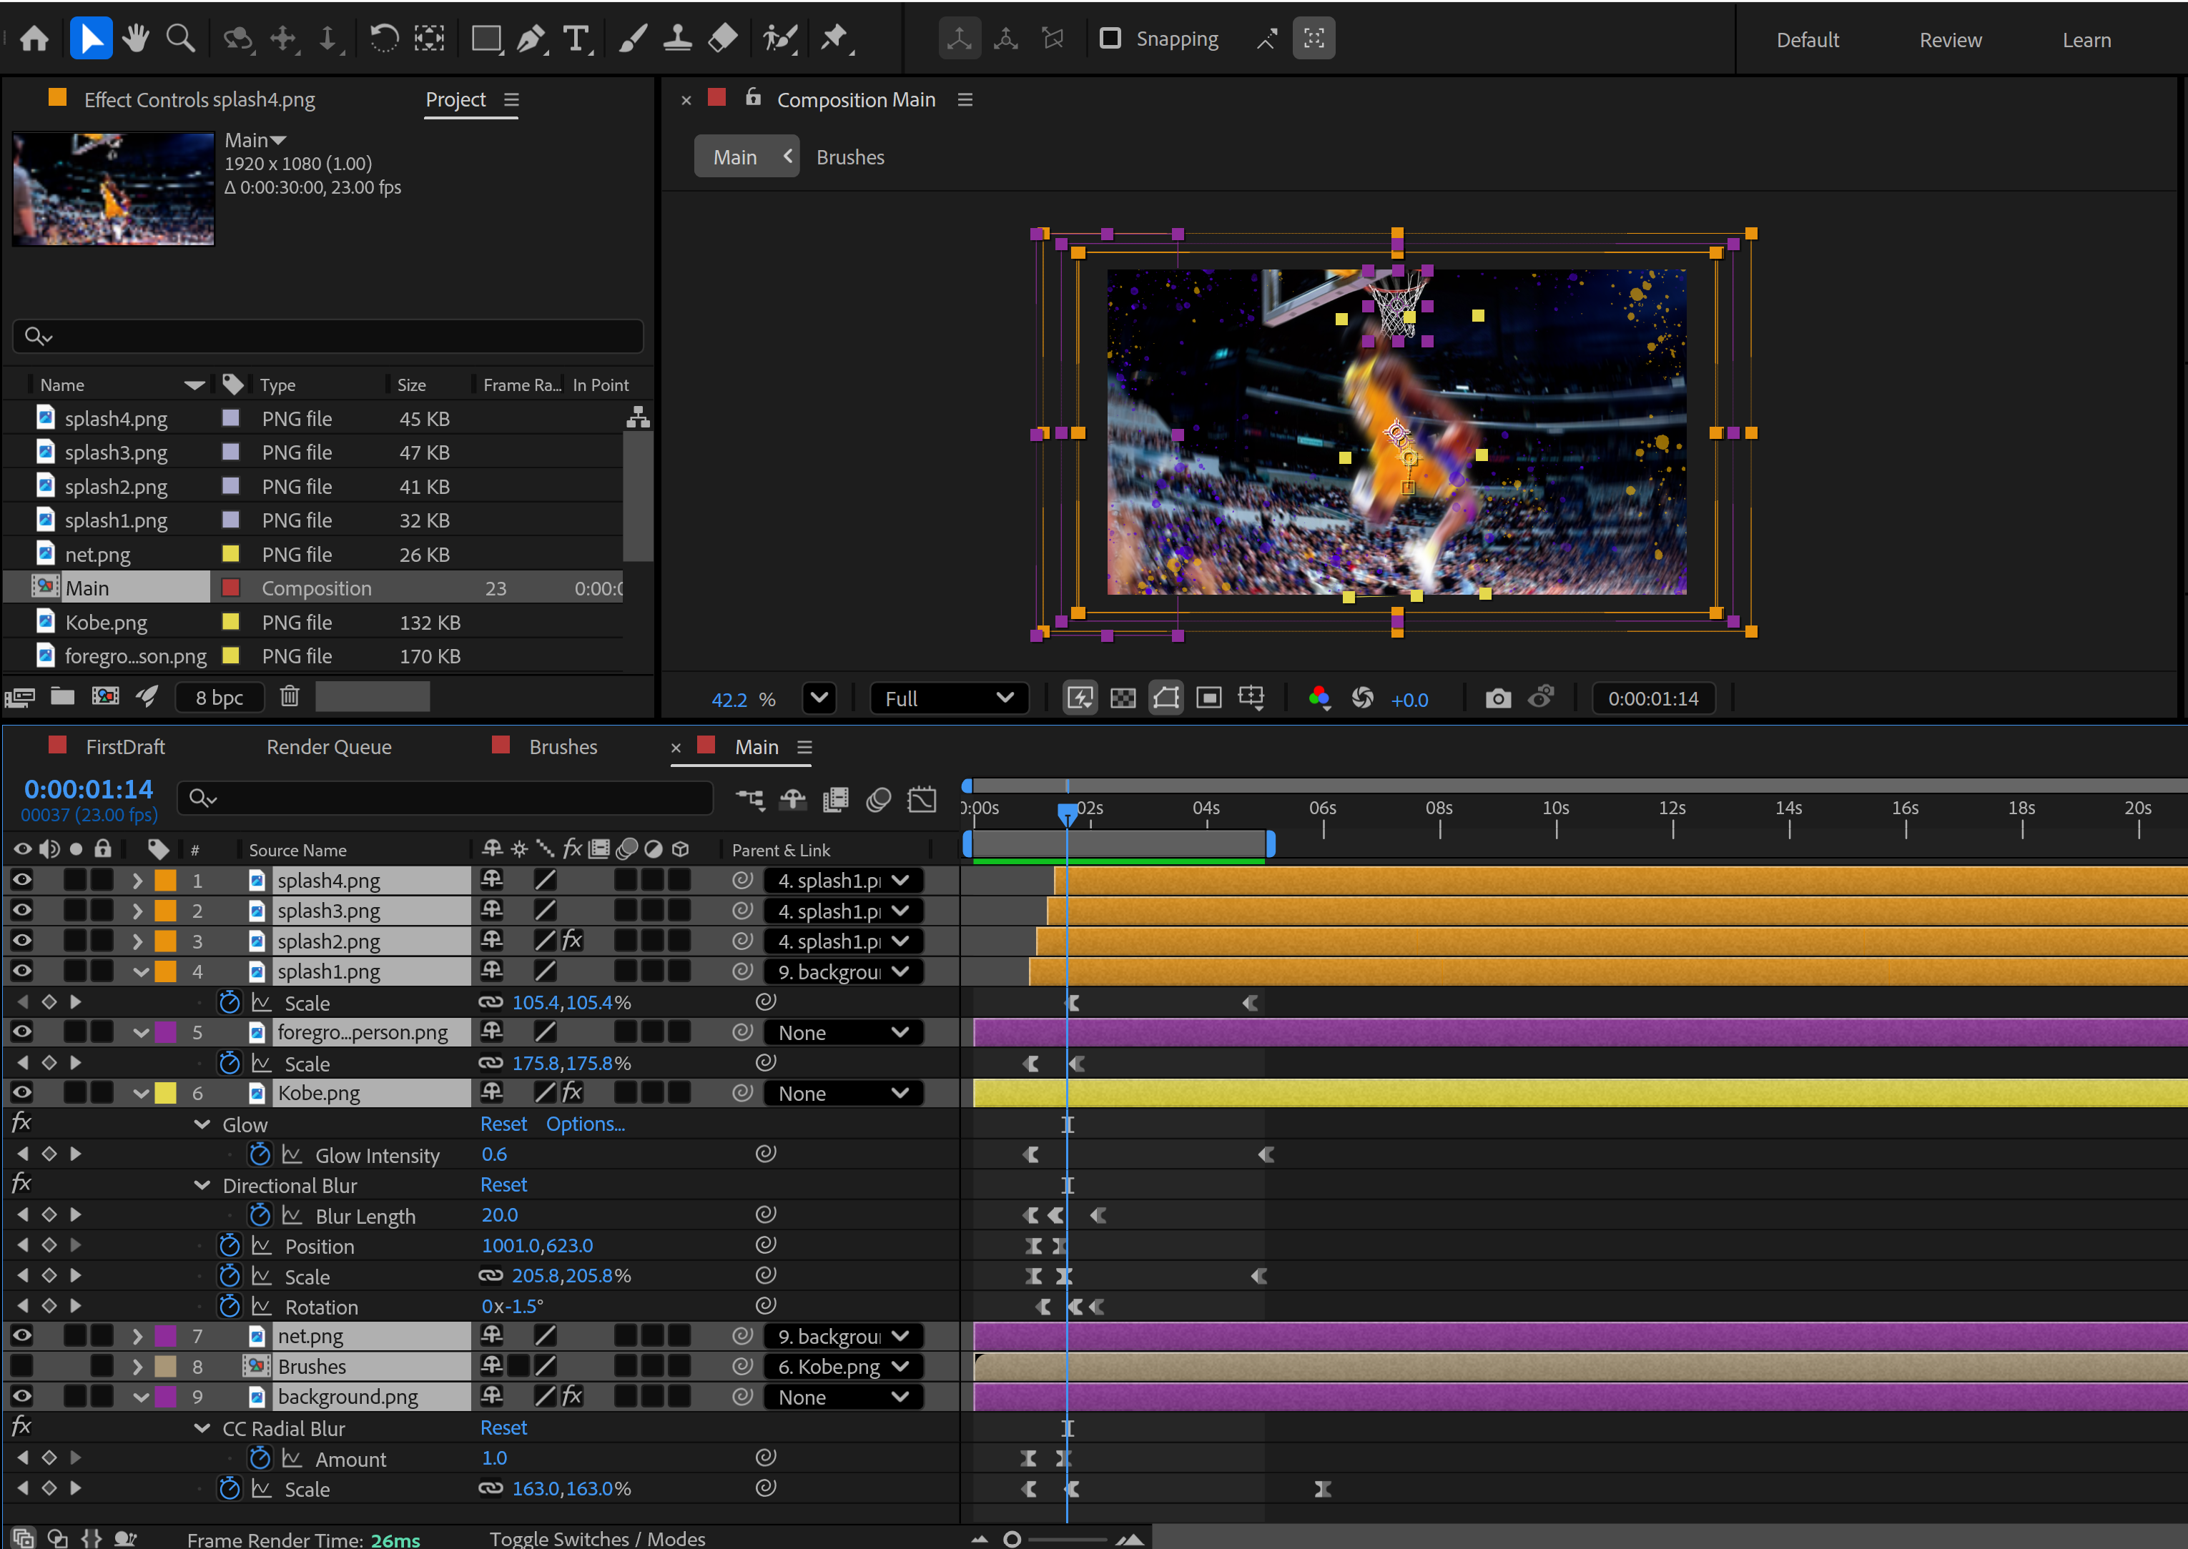This screenshot has width=2188, height=1549.
Task: Select the Hand tool
Action: coord(135,39)
